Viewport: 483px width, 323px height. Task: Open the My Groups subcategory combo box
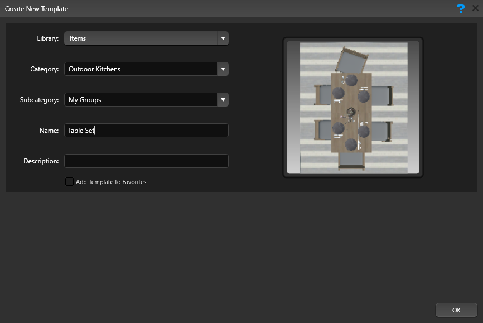coord(146,100)
